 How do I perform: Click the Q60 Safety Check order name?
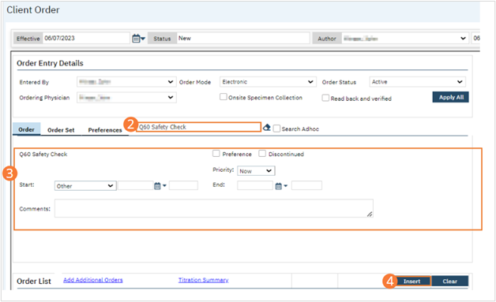(x=43, y=155)
